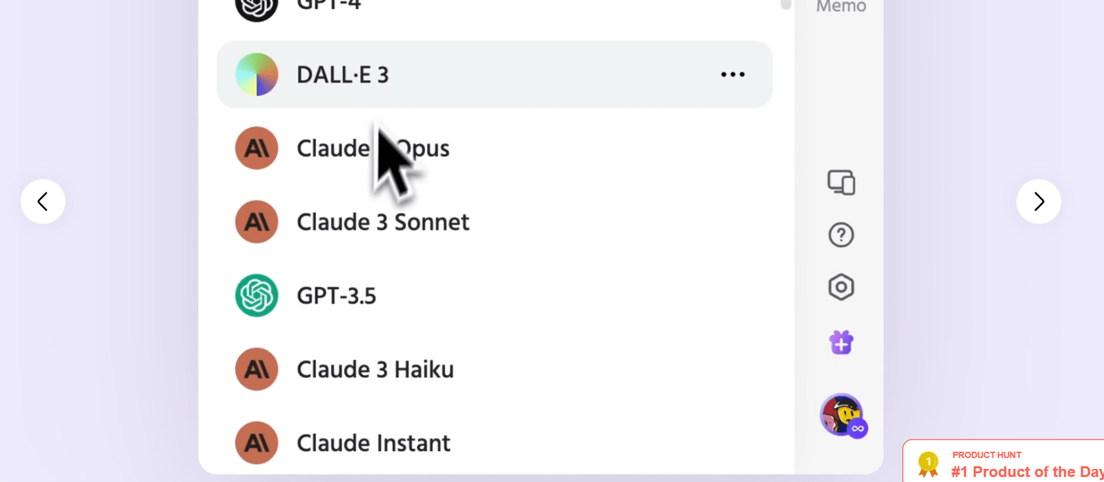
Task: Click the model list scrollbar thumb
Action: point(785,5)
